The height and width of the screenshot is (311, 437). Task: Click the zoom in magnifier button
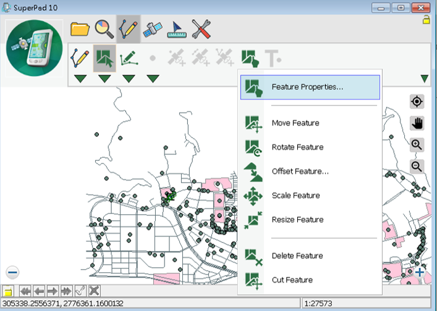[x=417, y=145]
